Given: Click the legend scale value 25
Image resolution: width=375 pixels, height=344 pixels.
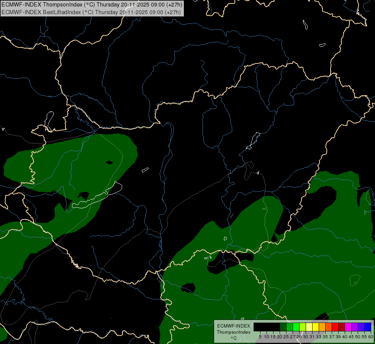Looking at the screenshot, I should click(286, 337).
